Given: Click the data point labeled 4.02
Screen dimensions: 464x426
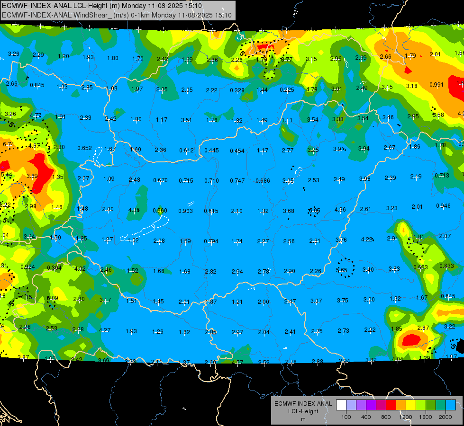Looking at the screenshot, I should click(80, 269).
